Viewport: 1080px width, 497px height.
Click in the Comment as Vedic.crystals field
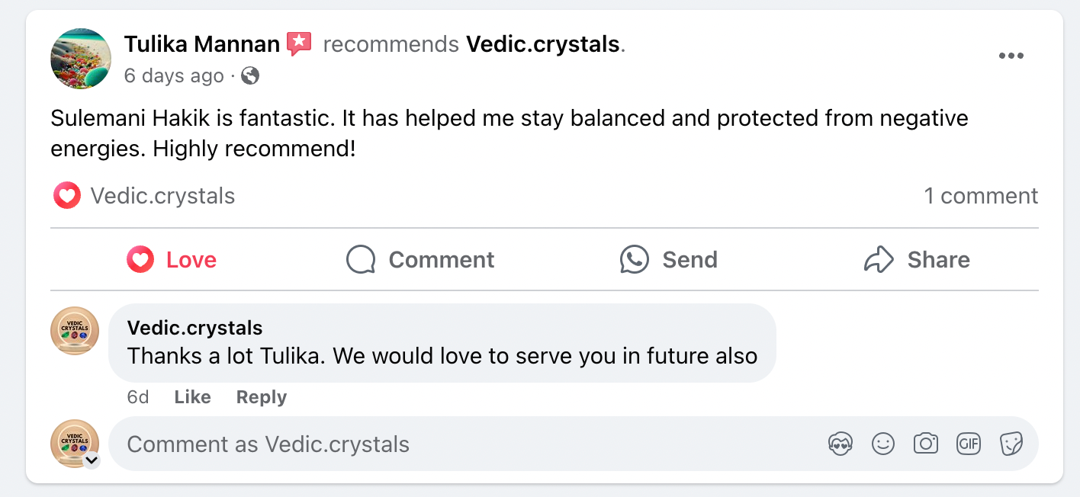coord(458,444)
